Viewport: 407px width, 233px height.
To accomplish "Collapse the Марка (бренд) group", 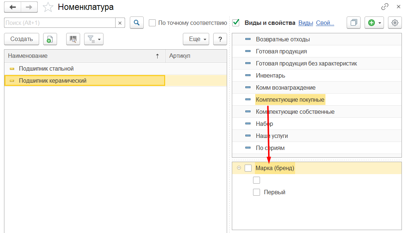I will point(239,168).
